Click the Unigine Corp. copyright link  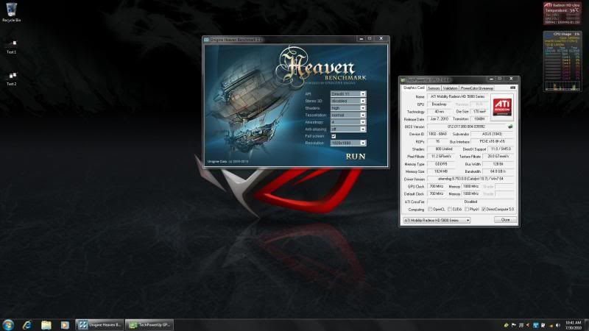tap(228, 161)
